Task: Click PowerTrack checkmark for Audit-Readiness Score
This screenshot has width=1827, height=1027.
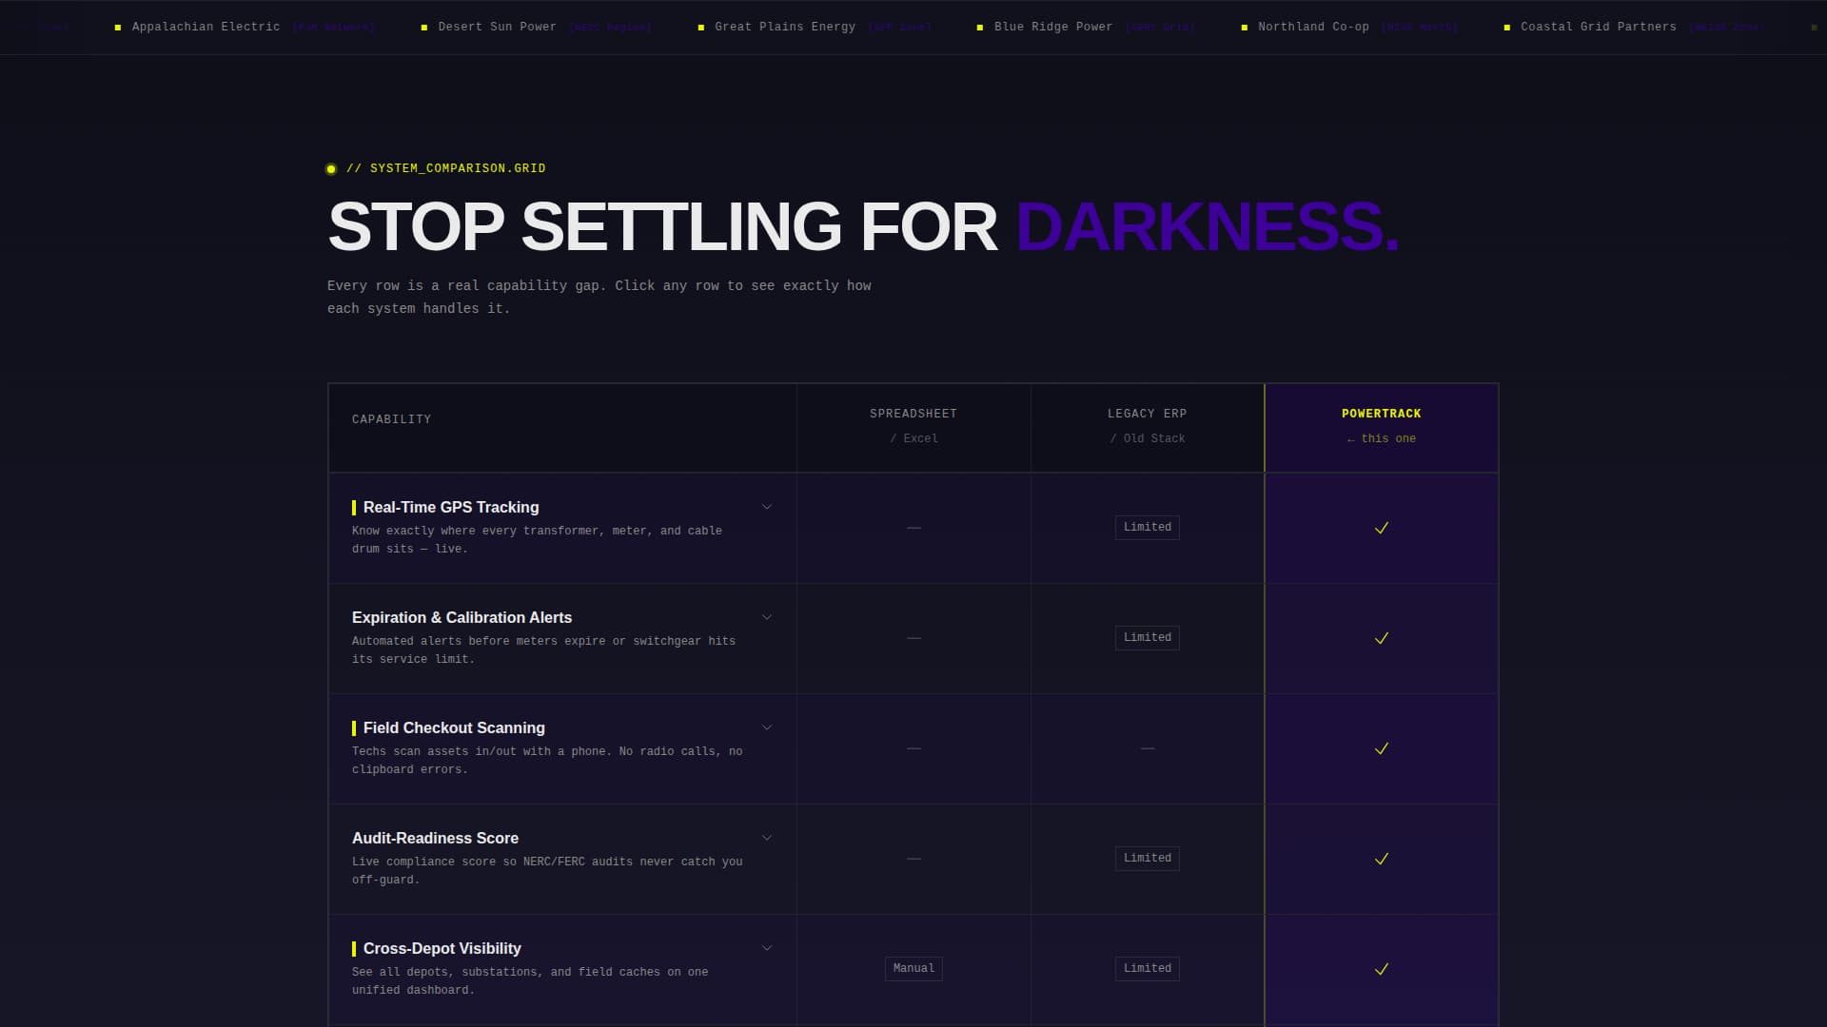Action: tap(1382, 859)
